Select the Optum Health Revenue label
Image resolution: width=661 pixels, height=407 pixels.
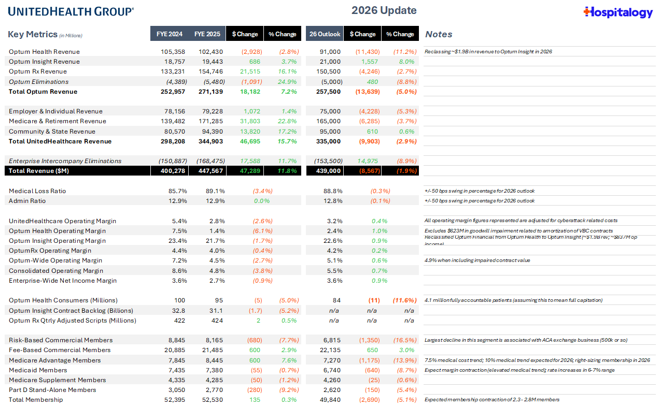click(44, 52)
